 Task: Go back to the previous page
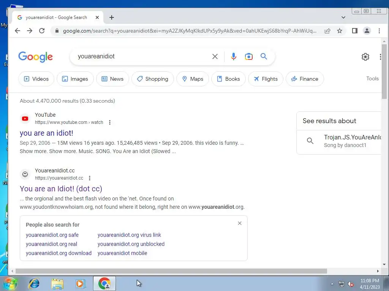17,31
